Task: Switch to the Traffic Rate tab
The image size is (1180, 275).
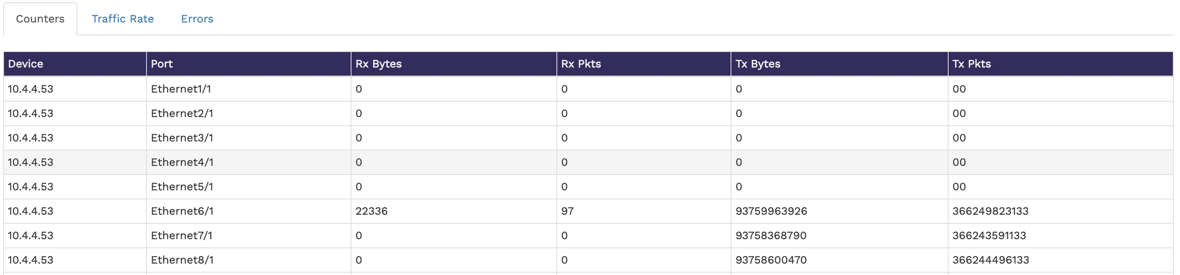Action: click(x=122, y=19)
